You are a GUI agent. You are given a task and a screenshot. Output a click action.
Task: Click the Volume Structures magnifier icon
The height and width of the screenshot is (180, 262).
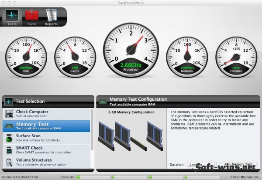[x=9, y=162]
